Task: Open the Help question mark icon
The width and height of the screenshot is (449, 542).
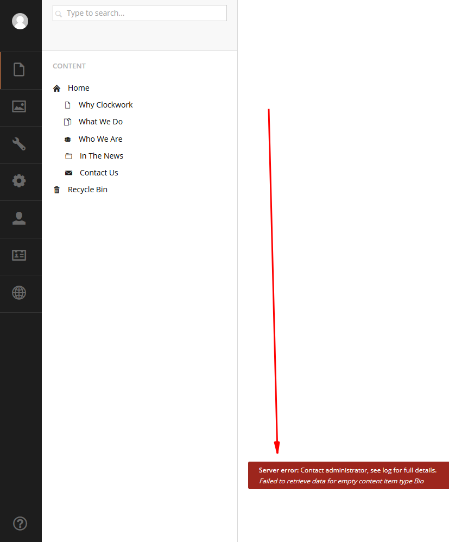Action: point(20,524)
